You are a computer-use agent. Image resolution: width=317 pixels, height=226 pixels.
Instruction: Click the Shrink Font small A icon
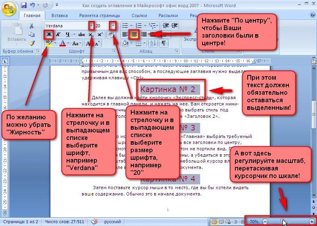(x=97, y=43)
